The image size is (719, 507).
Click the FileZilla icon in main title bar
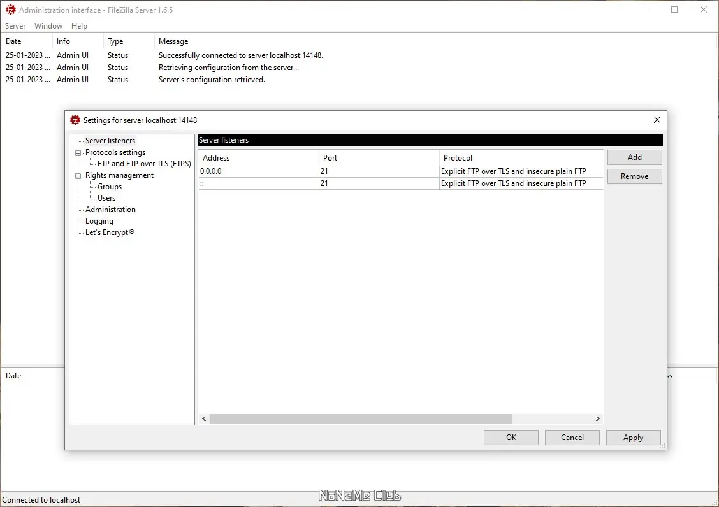coord(10,10)
